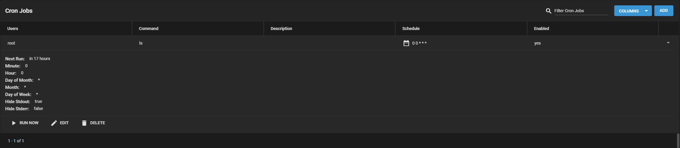Image resolution: width=680 pixels, height=148 pixels.
Task: Click the Description column header
Action: (281, 29)
